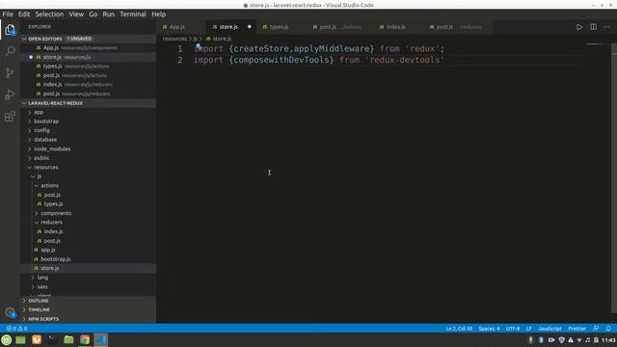Open the Search view
617x347 pixels.
pos(11,51)
